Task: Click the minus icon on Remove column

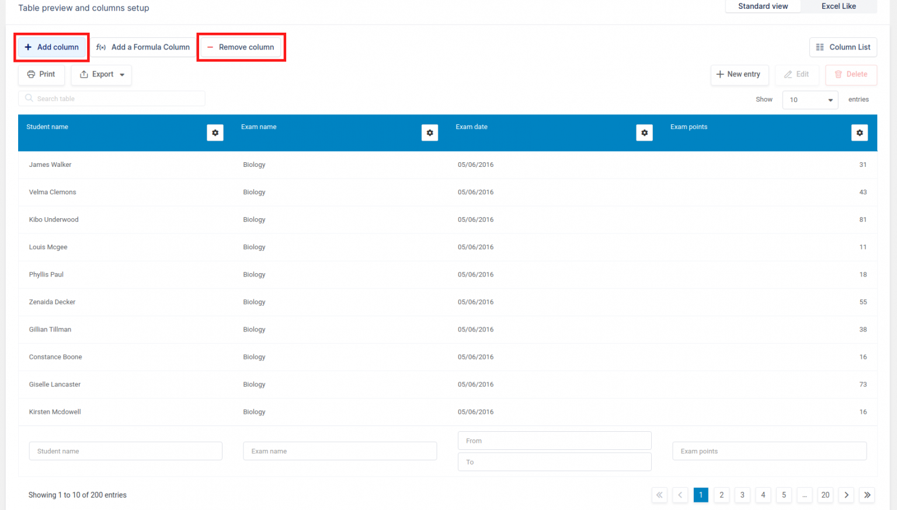Action: click(211, 47)
